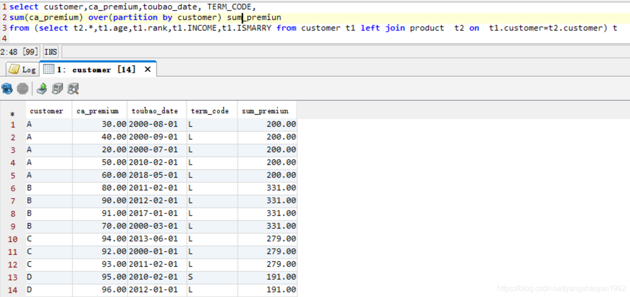Click the date cell 2000-08-01

[157, 124]
